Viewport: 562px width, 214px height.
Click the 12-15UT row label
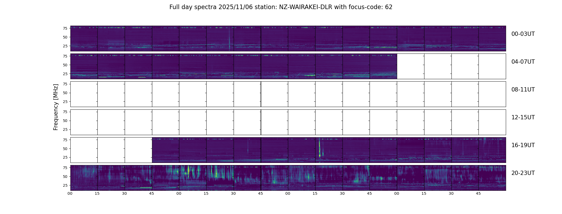coord(523,117)
